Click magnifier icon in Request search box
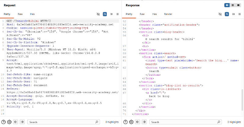Screen dimensions: 244x127 [x=97, y=122]
